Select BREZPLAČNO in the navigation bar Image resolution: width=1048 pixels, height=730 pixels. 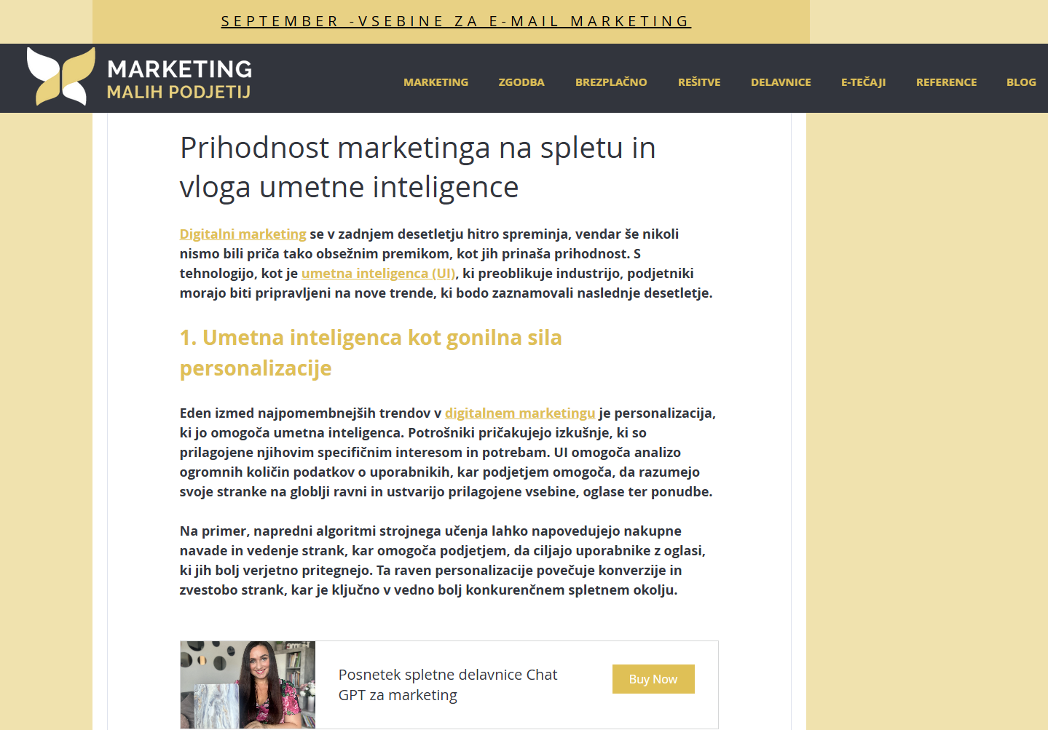[611, 82]
